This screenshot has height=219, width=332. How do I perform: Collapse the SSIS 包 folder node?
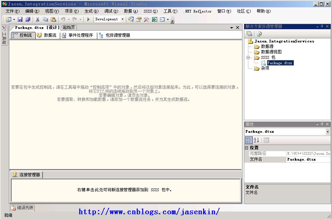click(248, 57)
